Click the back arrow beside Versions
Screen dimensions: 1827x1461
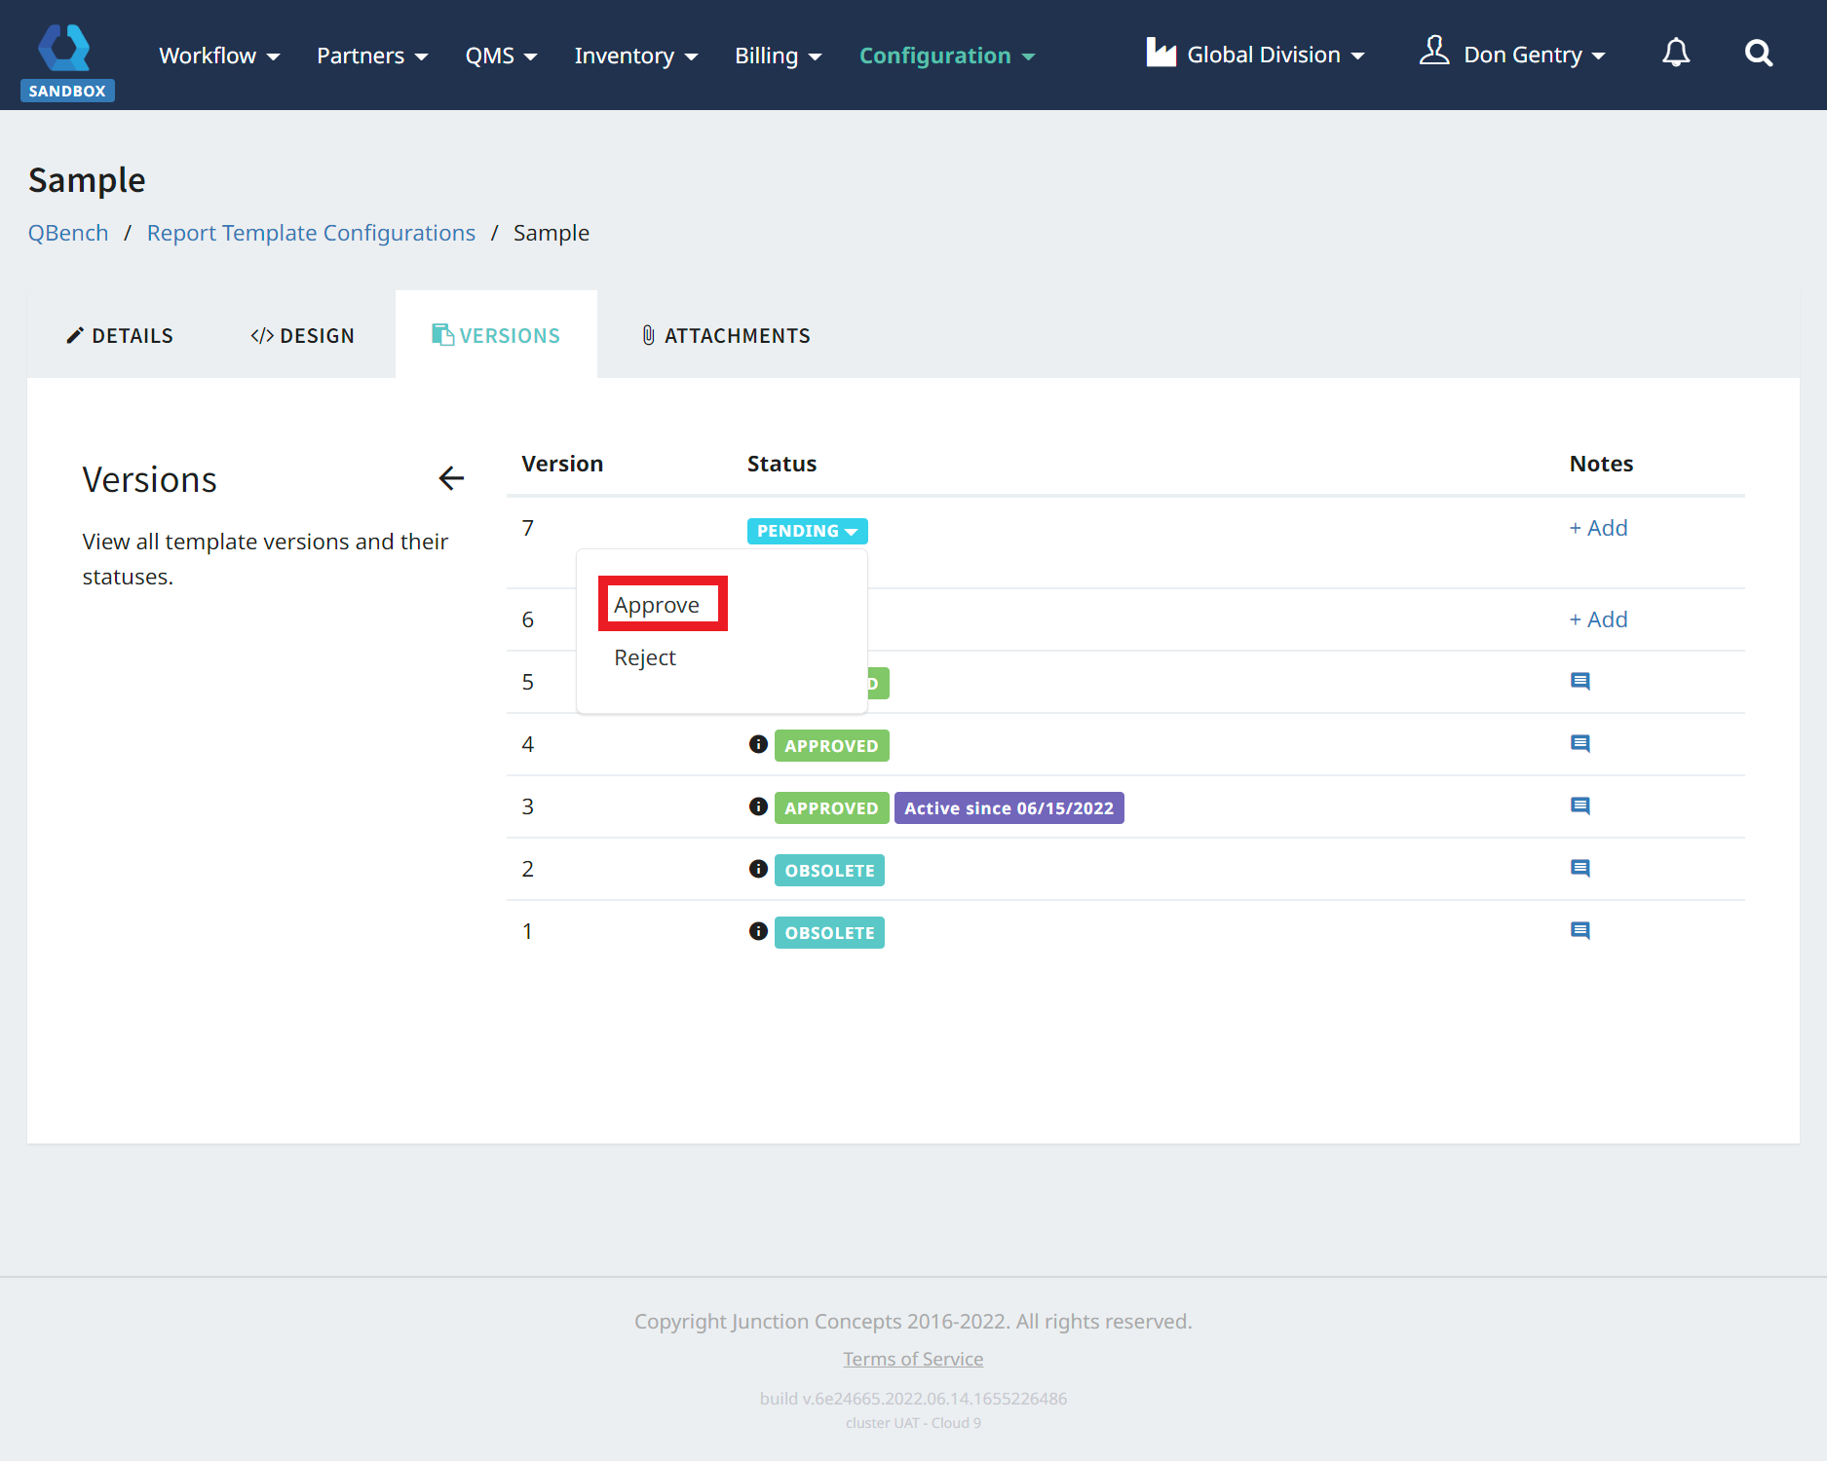(451, 478)
